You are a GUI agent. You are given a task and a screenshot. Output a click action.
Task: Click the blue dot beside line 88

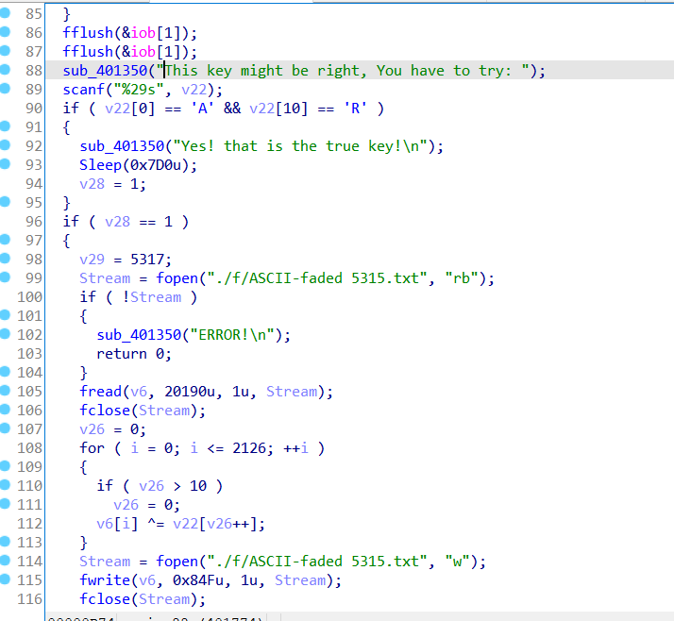(x=7, y=70)
